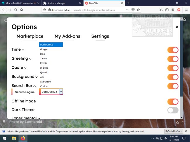Toggle the Time switch off
Viewport: 190px width, 142px height.
173,50
